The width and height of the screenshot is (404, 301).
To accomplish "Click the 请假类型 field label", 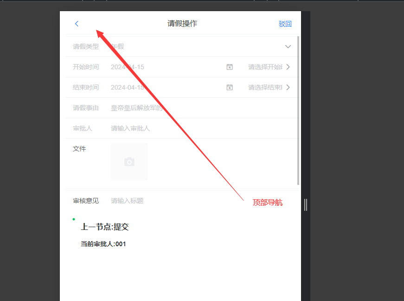I will pos(85,47).
